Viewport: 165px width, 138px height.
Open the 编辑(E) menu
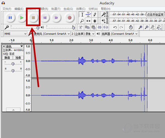[x=19, y=9]
